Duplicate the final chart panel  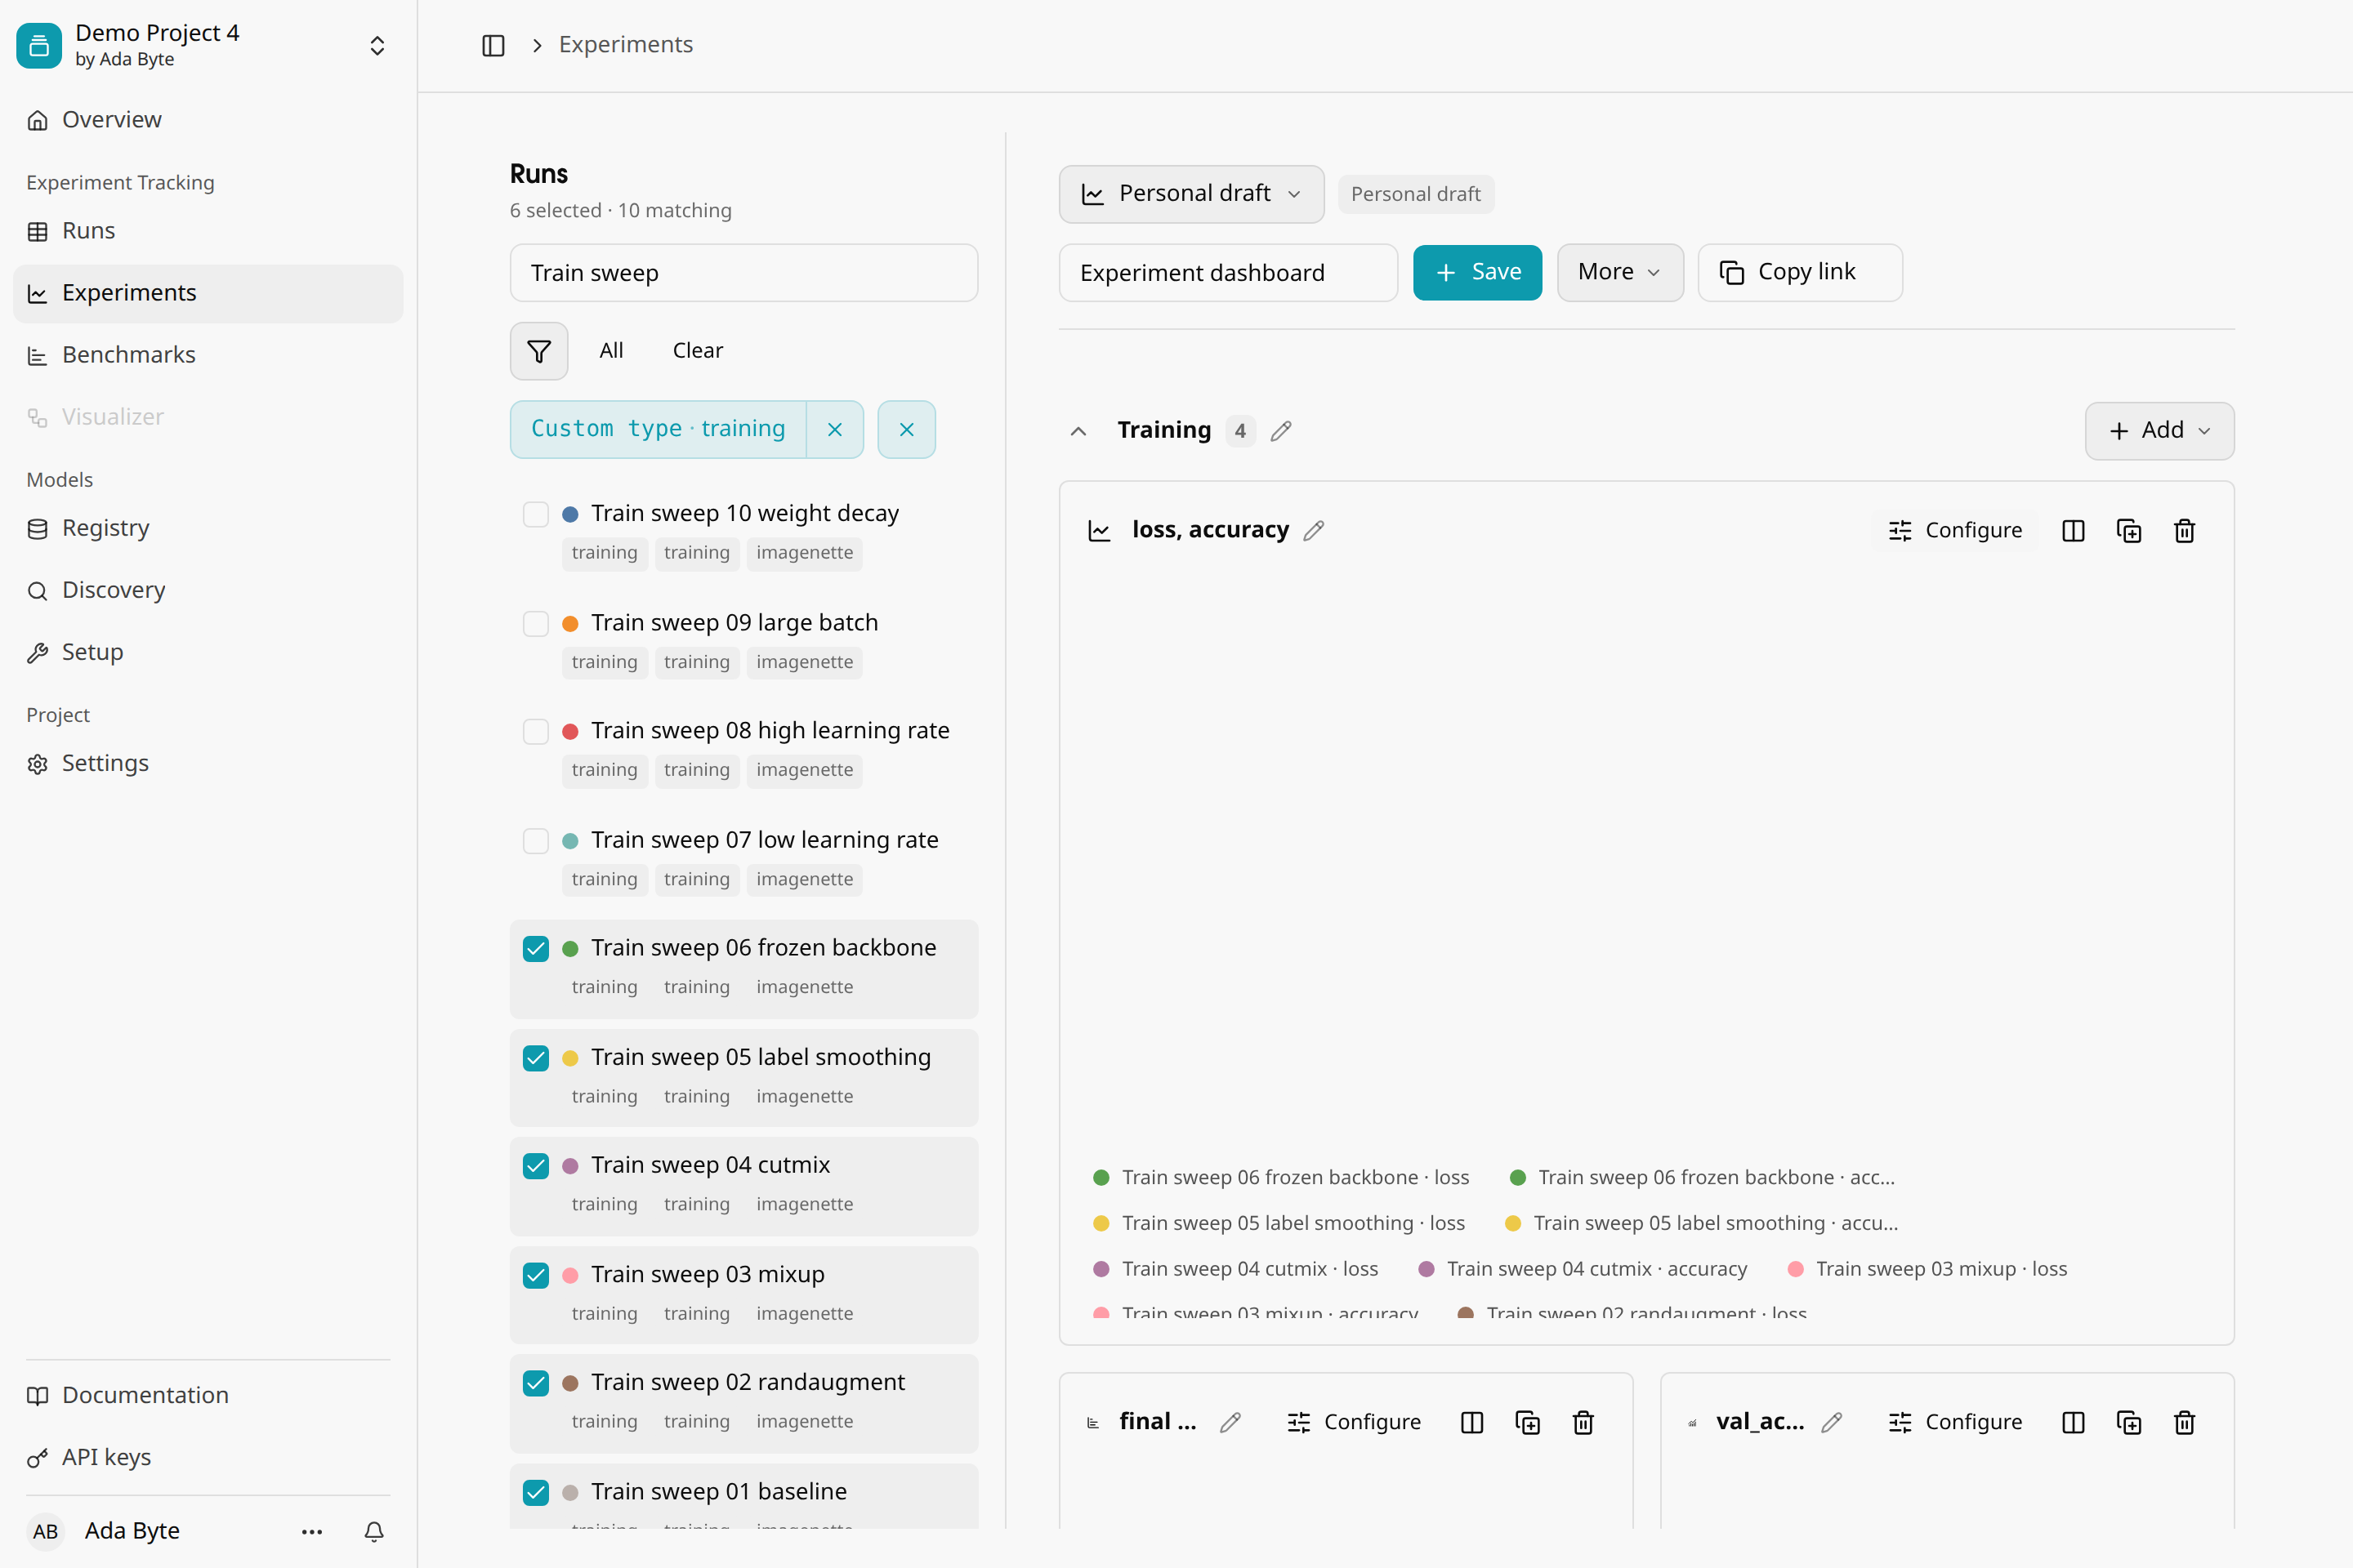click(x=1528, y=1422)
